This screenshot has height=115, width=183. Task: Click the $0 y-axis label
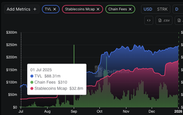15,107
